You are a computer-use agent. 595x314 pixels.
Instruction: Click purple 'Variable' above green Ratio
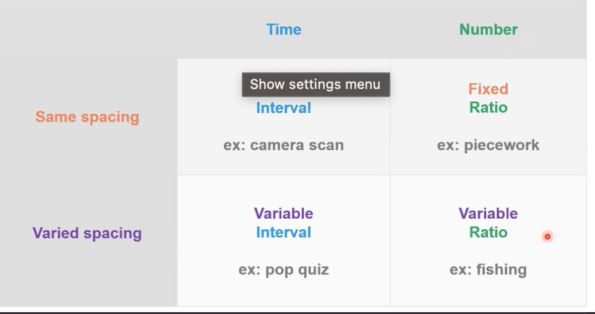[x=489, y=213]
